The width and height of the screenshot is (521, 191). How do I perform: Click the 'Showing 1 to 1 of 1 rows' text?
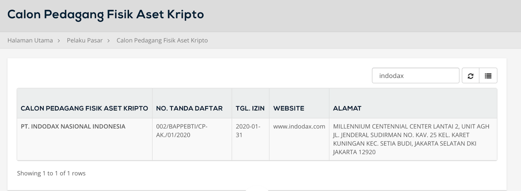coord(51,173)
